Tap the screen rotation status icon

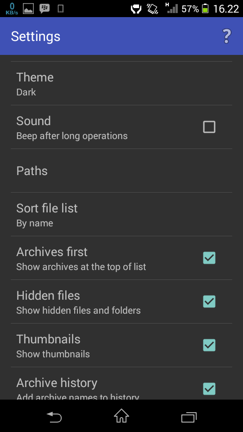pos(153,9)
